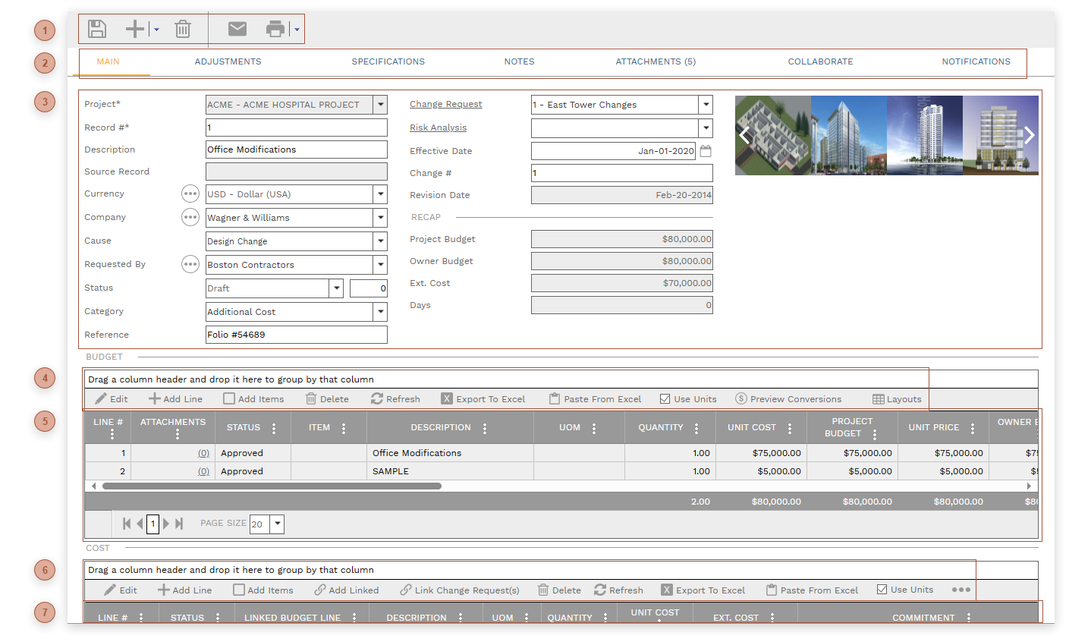Click Add Items checkbox icon in Budget toolbar
Viewport: 1069px width, 642px height.
click(229, 399)
